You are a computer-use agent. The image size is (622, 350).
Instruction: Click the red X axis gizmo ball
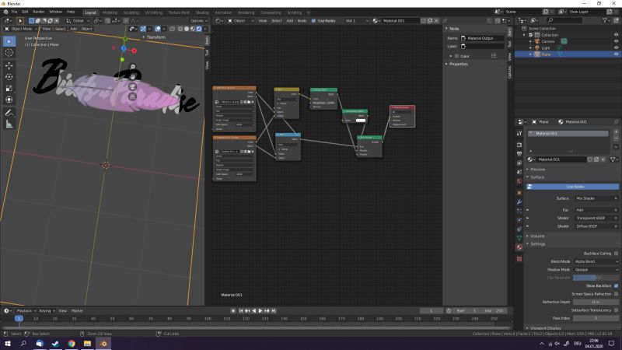134,51
